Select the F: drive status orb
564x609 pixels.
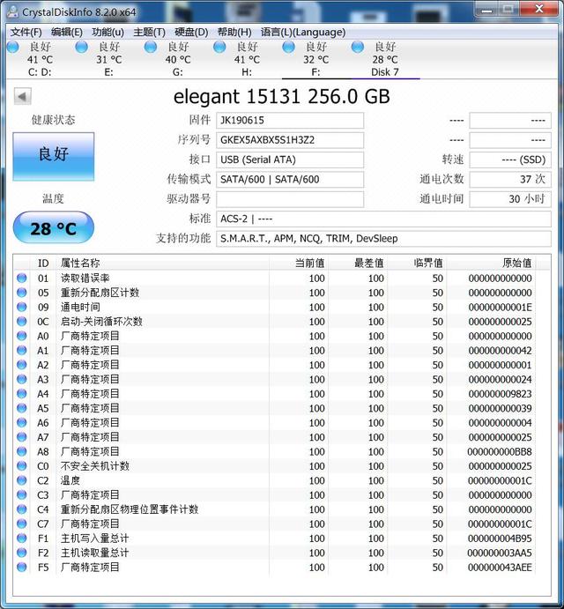point(288,47)
